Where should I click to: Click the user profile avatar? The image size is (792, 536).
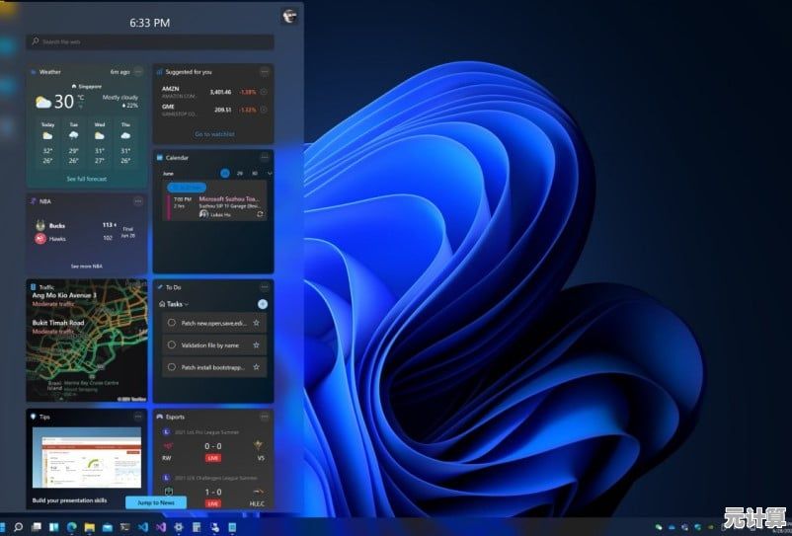pos(289,16)
